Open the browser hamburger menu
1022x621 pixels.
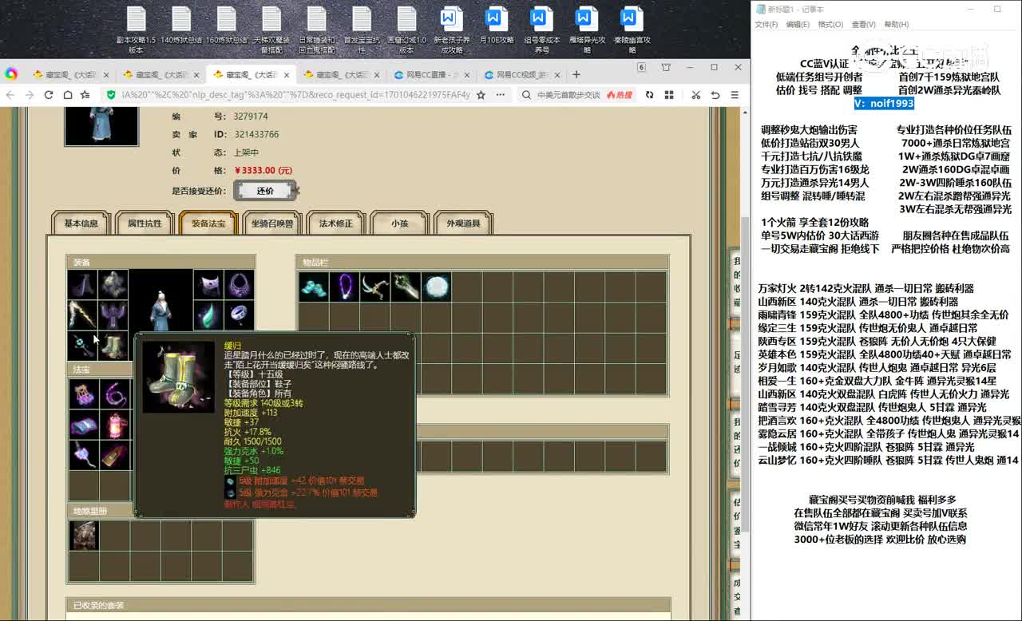pyautogui.click(x=735, y=94)
